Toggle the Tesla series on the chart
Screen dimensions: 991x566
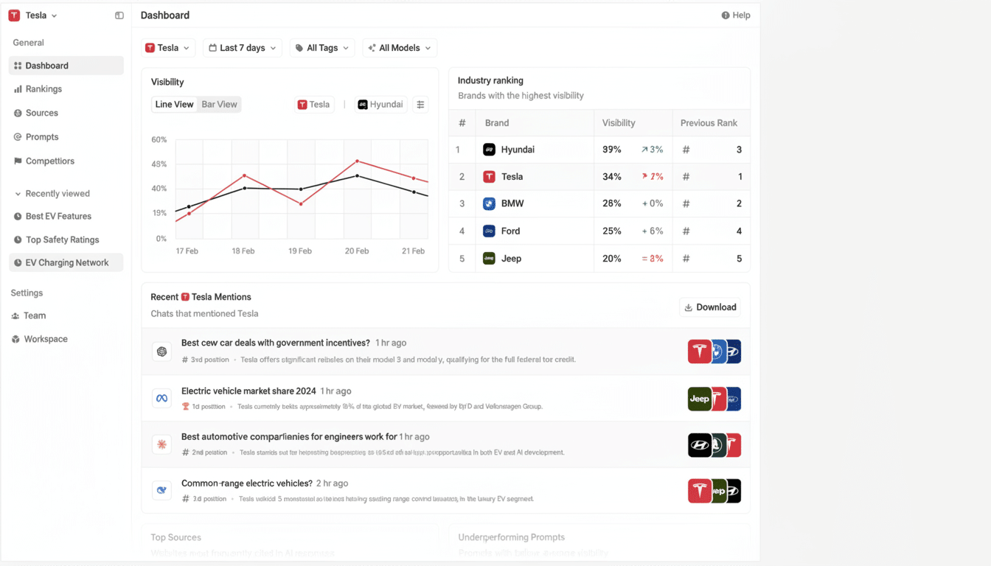point(313,104)
